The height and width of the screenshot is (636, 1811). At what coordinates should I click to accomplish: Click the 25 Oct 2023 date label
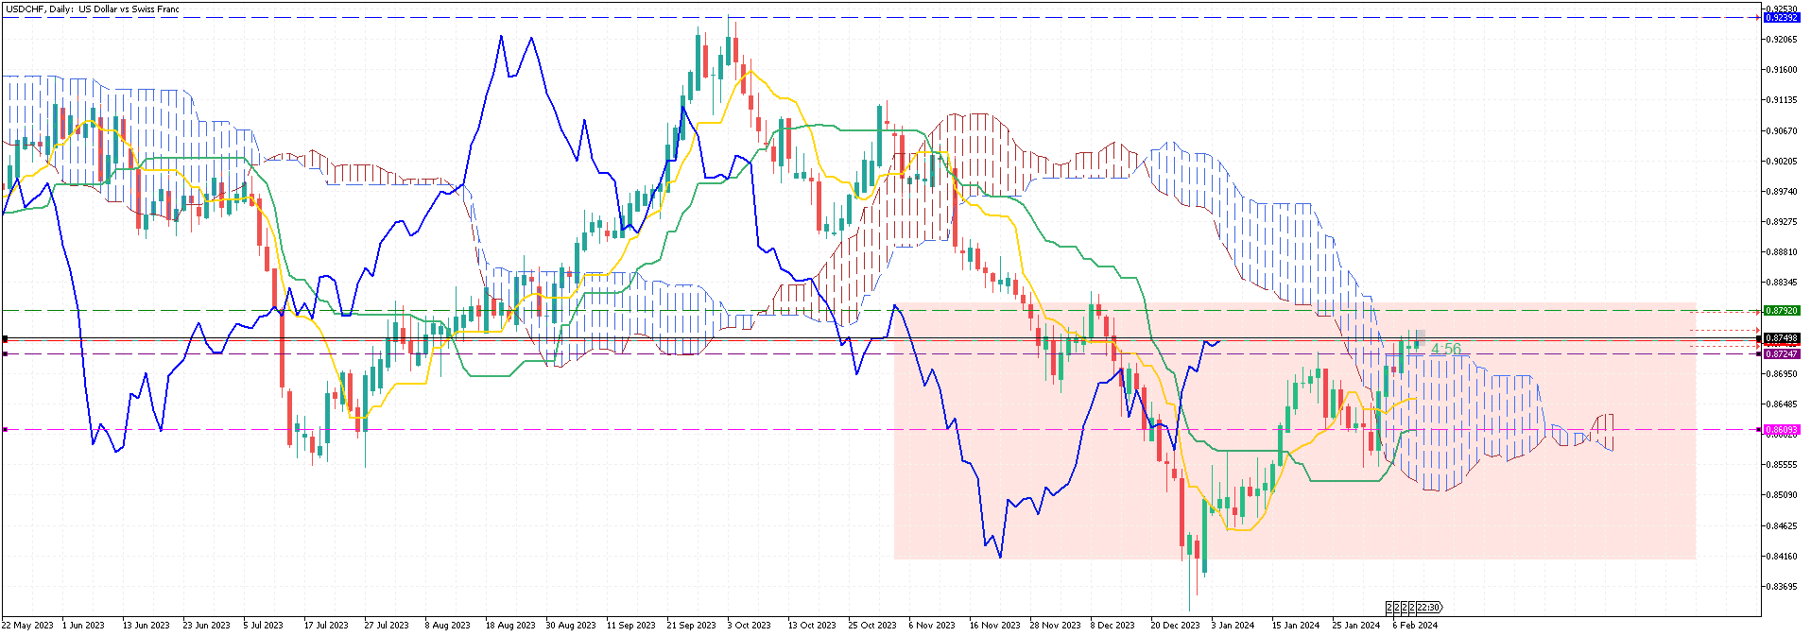pyautogui.click(x=872, y=625)
